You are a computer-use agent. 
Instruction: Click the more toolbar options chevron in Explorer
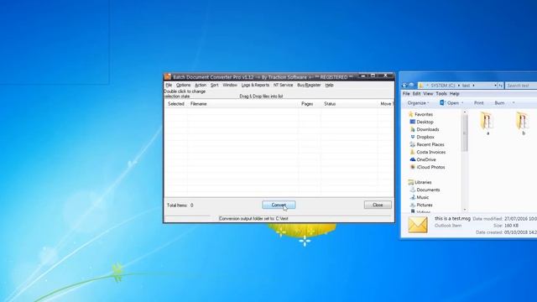point(514,102)
